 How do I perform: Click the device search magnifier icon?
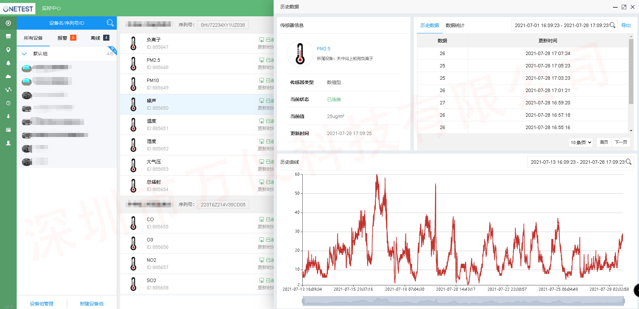pos(110,23)
